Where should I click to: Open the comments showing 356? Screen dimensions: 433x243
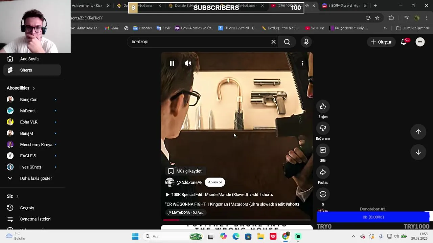coord(323,151)
